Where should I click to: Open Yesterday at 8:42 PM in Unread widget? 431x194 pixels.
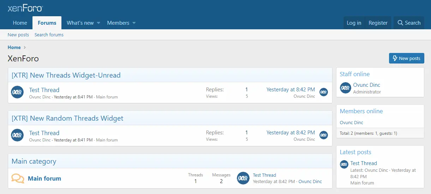(291, 90)
